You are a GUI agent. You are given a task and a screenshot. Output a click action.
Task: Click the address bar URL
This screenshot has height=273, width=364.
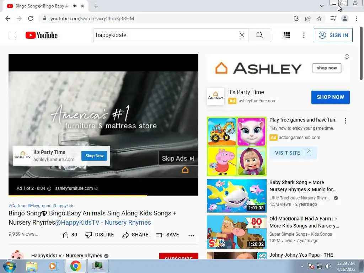[x=92, y=18]
